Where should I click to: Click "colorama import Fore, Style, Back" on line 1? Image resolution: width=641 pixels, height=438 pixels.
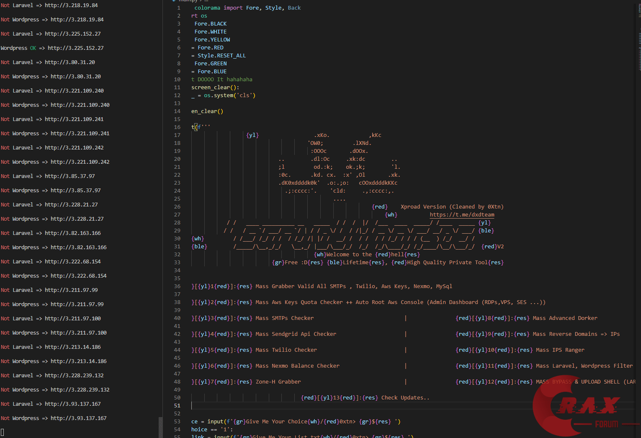(x=247, y=8)
